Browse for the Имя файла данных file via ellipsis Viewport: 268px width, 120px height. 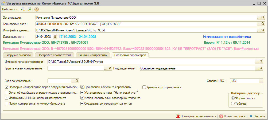click(259, 30)
